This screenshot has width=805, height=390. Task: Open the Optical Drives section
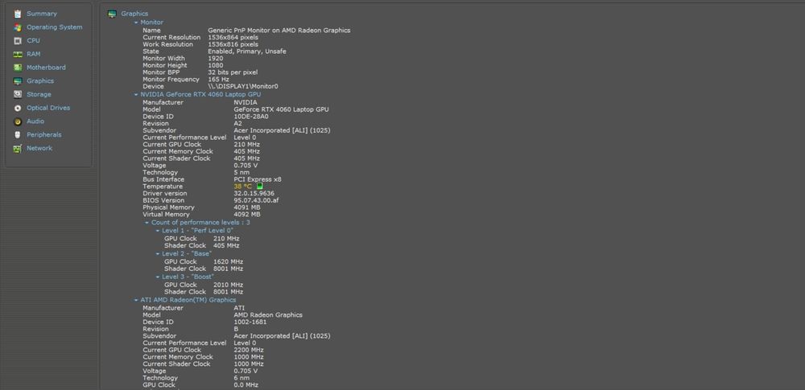coord(48,108)
